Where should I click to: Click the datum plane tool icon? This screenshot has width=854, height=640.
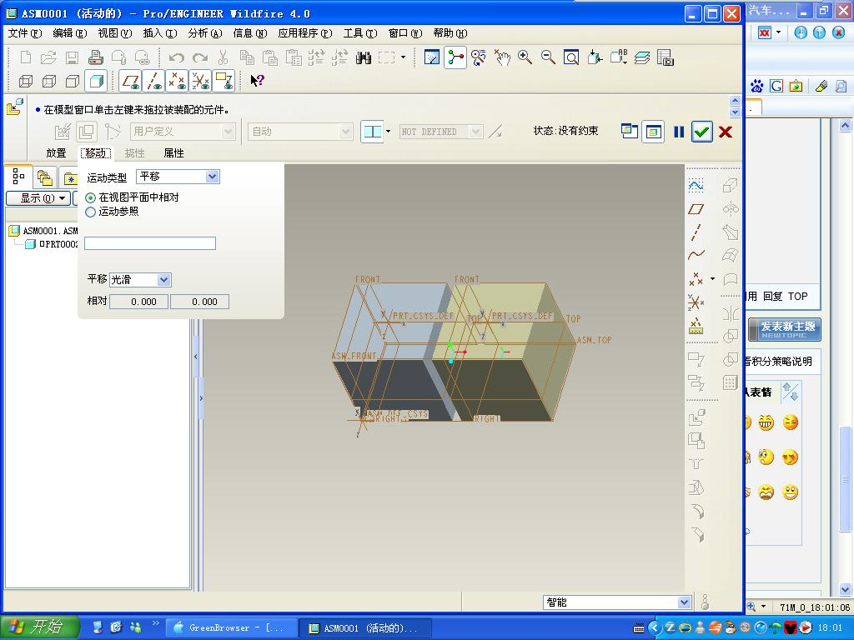point(696,209)
